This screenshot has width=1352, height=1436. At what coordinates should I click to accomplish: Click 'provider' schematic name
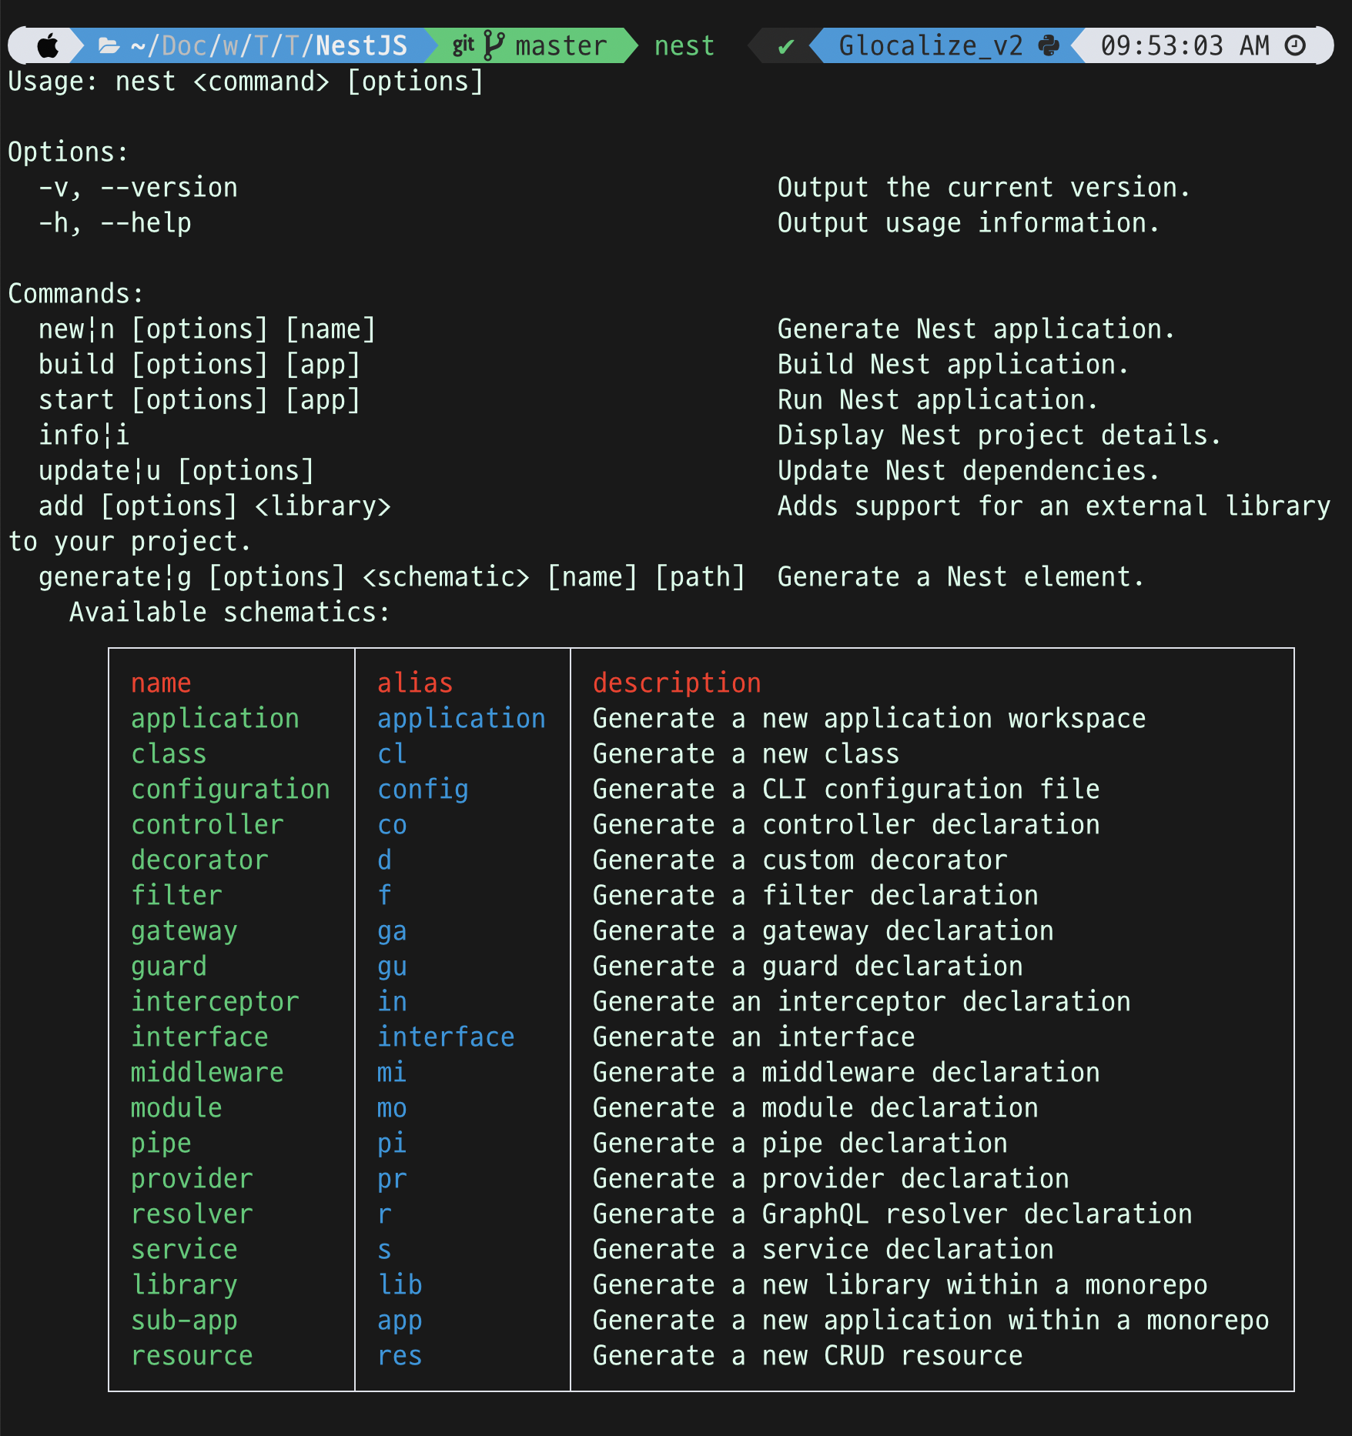pyautogui.click(x=192, y=1179)
